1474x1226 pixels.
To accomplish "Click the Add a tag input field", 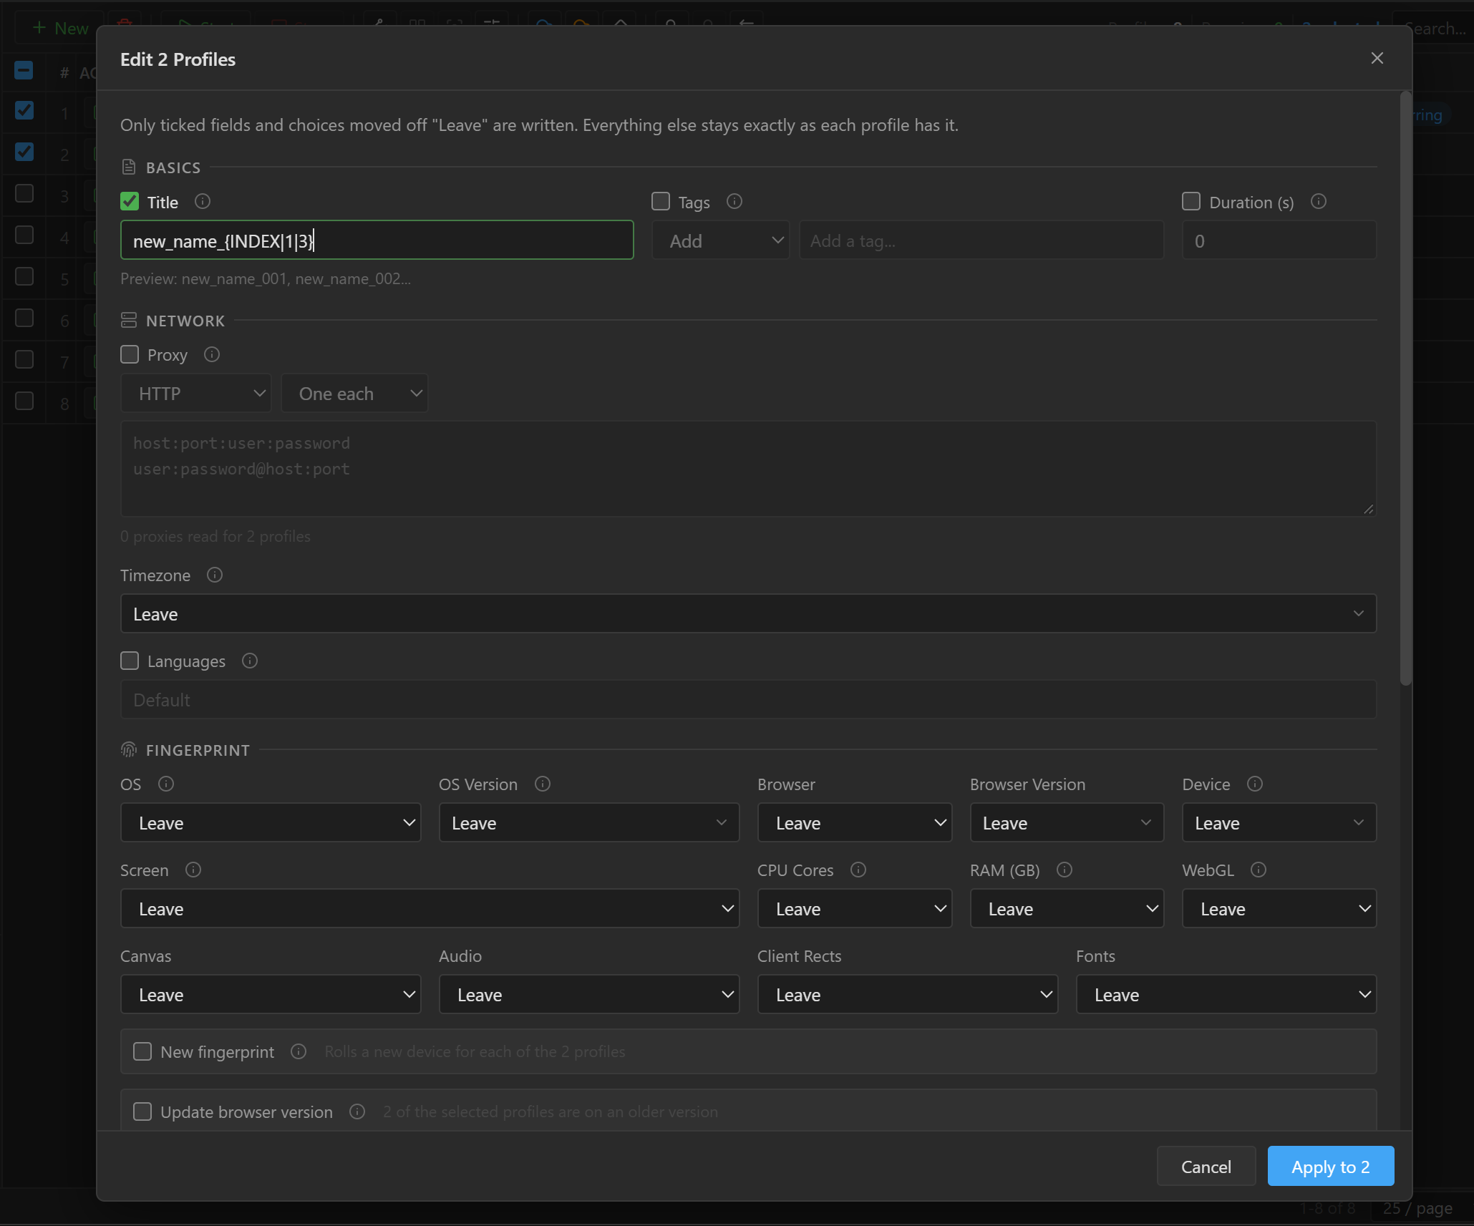I will pyautogui.click(x=981, y=240).
